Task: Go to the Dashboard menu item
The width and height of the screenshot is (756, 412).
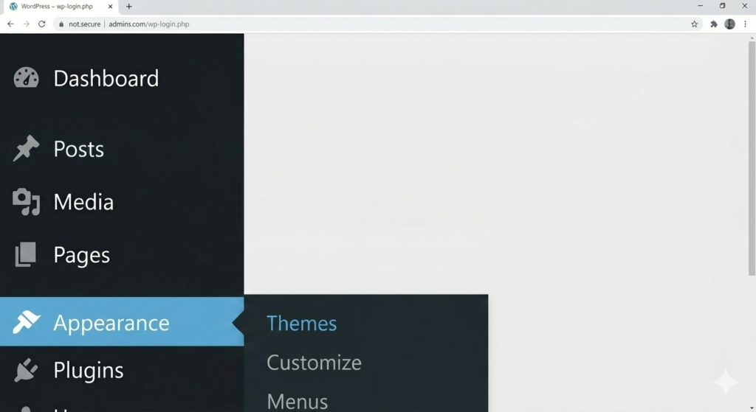Action: [x=106, y=78]
